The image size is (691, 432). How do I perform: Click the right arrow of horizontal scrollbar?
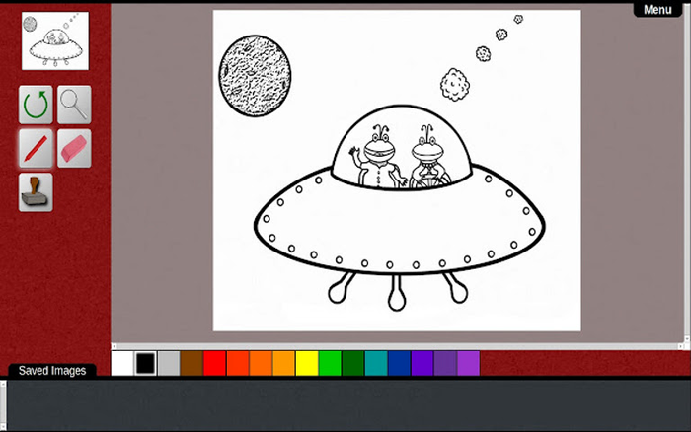(x=682, y=346)
